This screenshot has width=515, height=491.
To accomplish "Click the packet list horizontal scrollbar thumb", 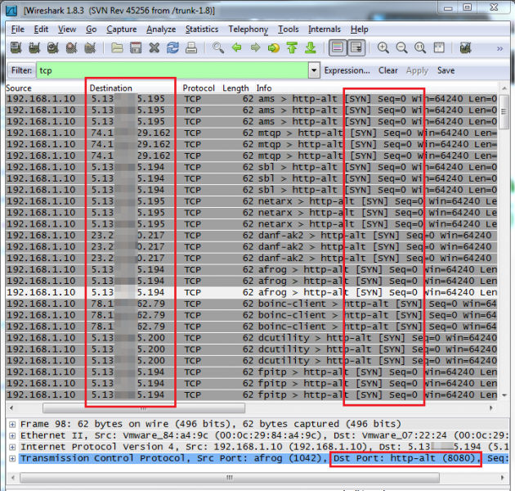I will (x=144, y=408).
